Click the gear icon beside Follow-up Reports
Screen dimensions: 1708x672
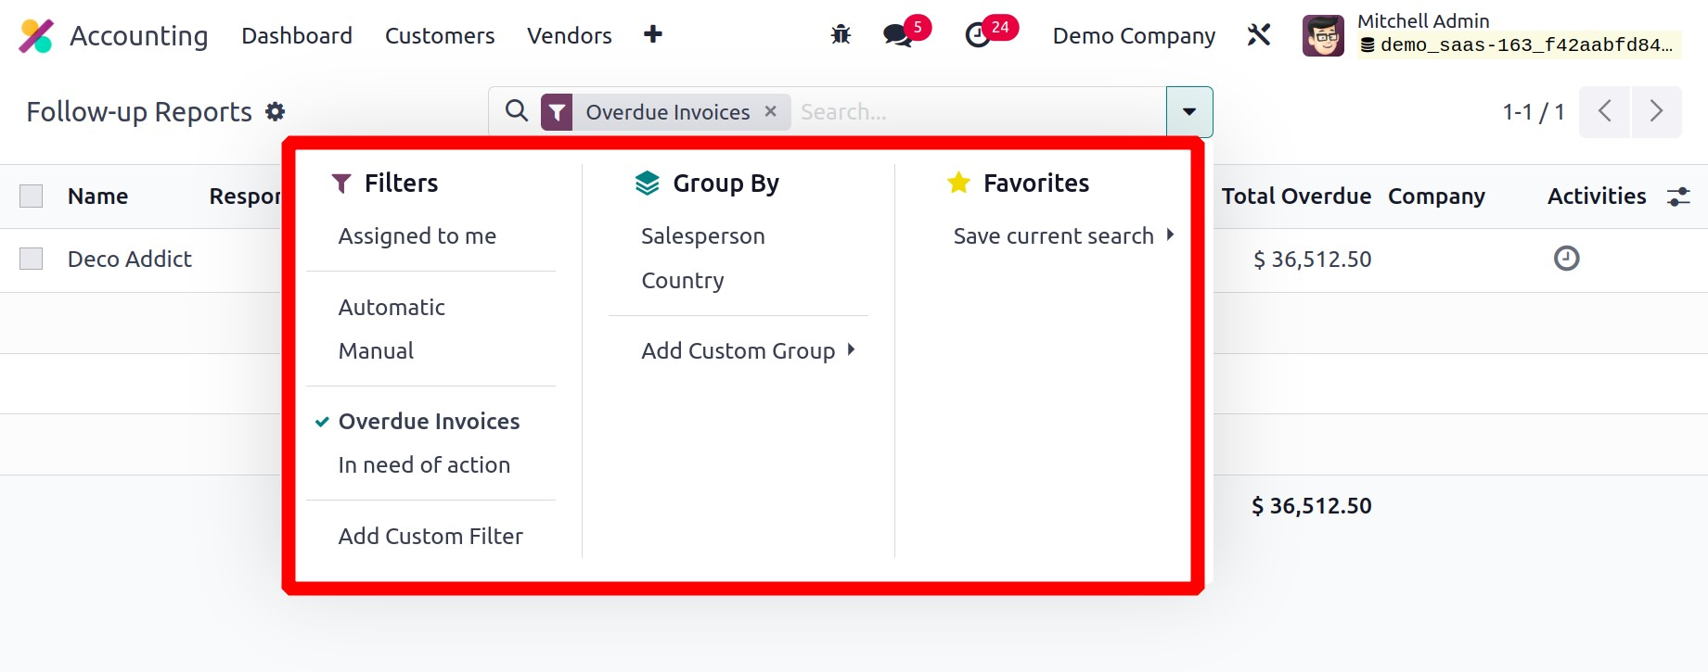point(275,111)
